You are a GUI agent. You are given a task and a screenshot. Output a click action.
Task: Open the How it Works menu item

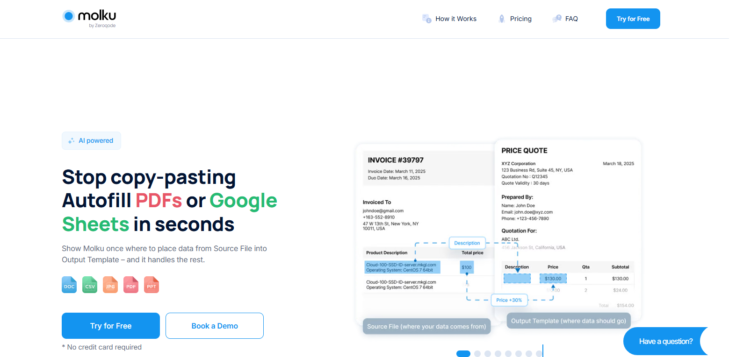tap(456, 19)
